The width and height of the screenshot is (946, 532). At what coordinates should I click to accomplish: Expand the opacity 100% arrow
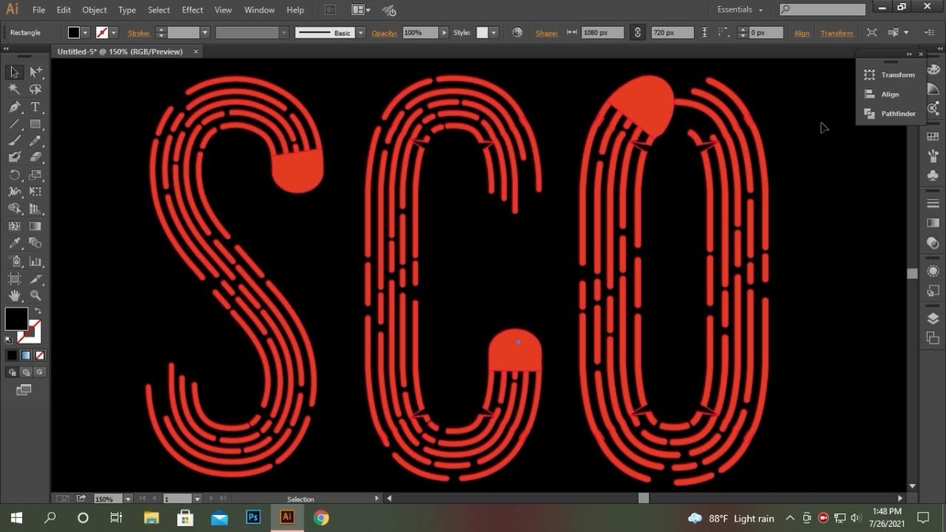[443, 33]
